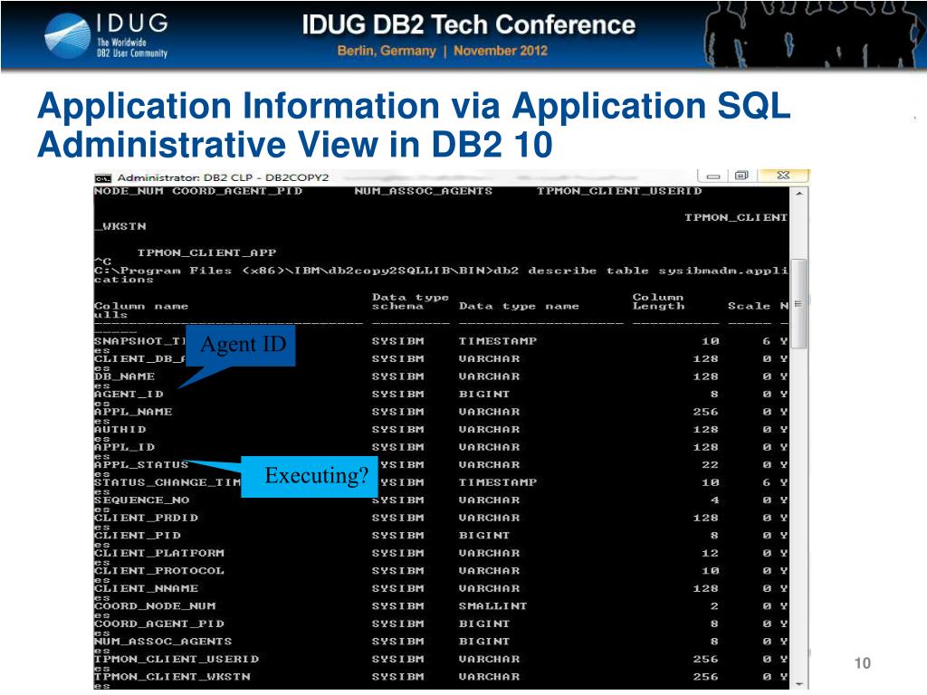This screenshot has width=927, height=695.
Task: Select the CLIENT_NNAME column name
Action: click(146, 588)
